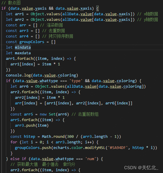Click 'arr5.forEach' call
This screenshot has width=163, height=173.
point(24,120)
